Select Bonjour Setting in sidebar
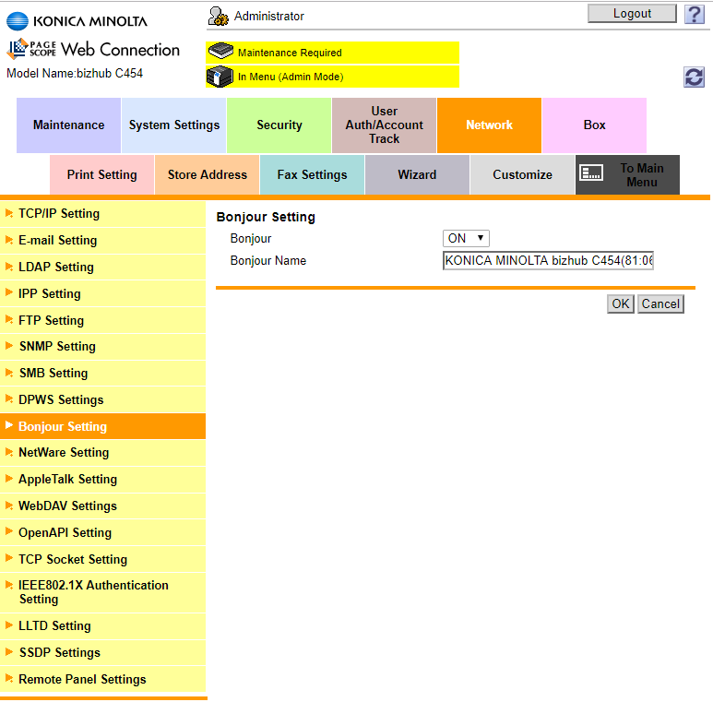The width and height of the screenshot is (713, 702). pos(102,426)
